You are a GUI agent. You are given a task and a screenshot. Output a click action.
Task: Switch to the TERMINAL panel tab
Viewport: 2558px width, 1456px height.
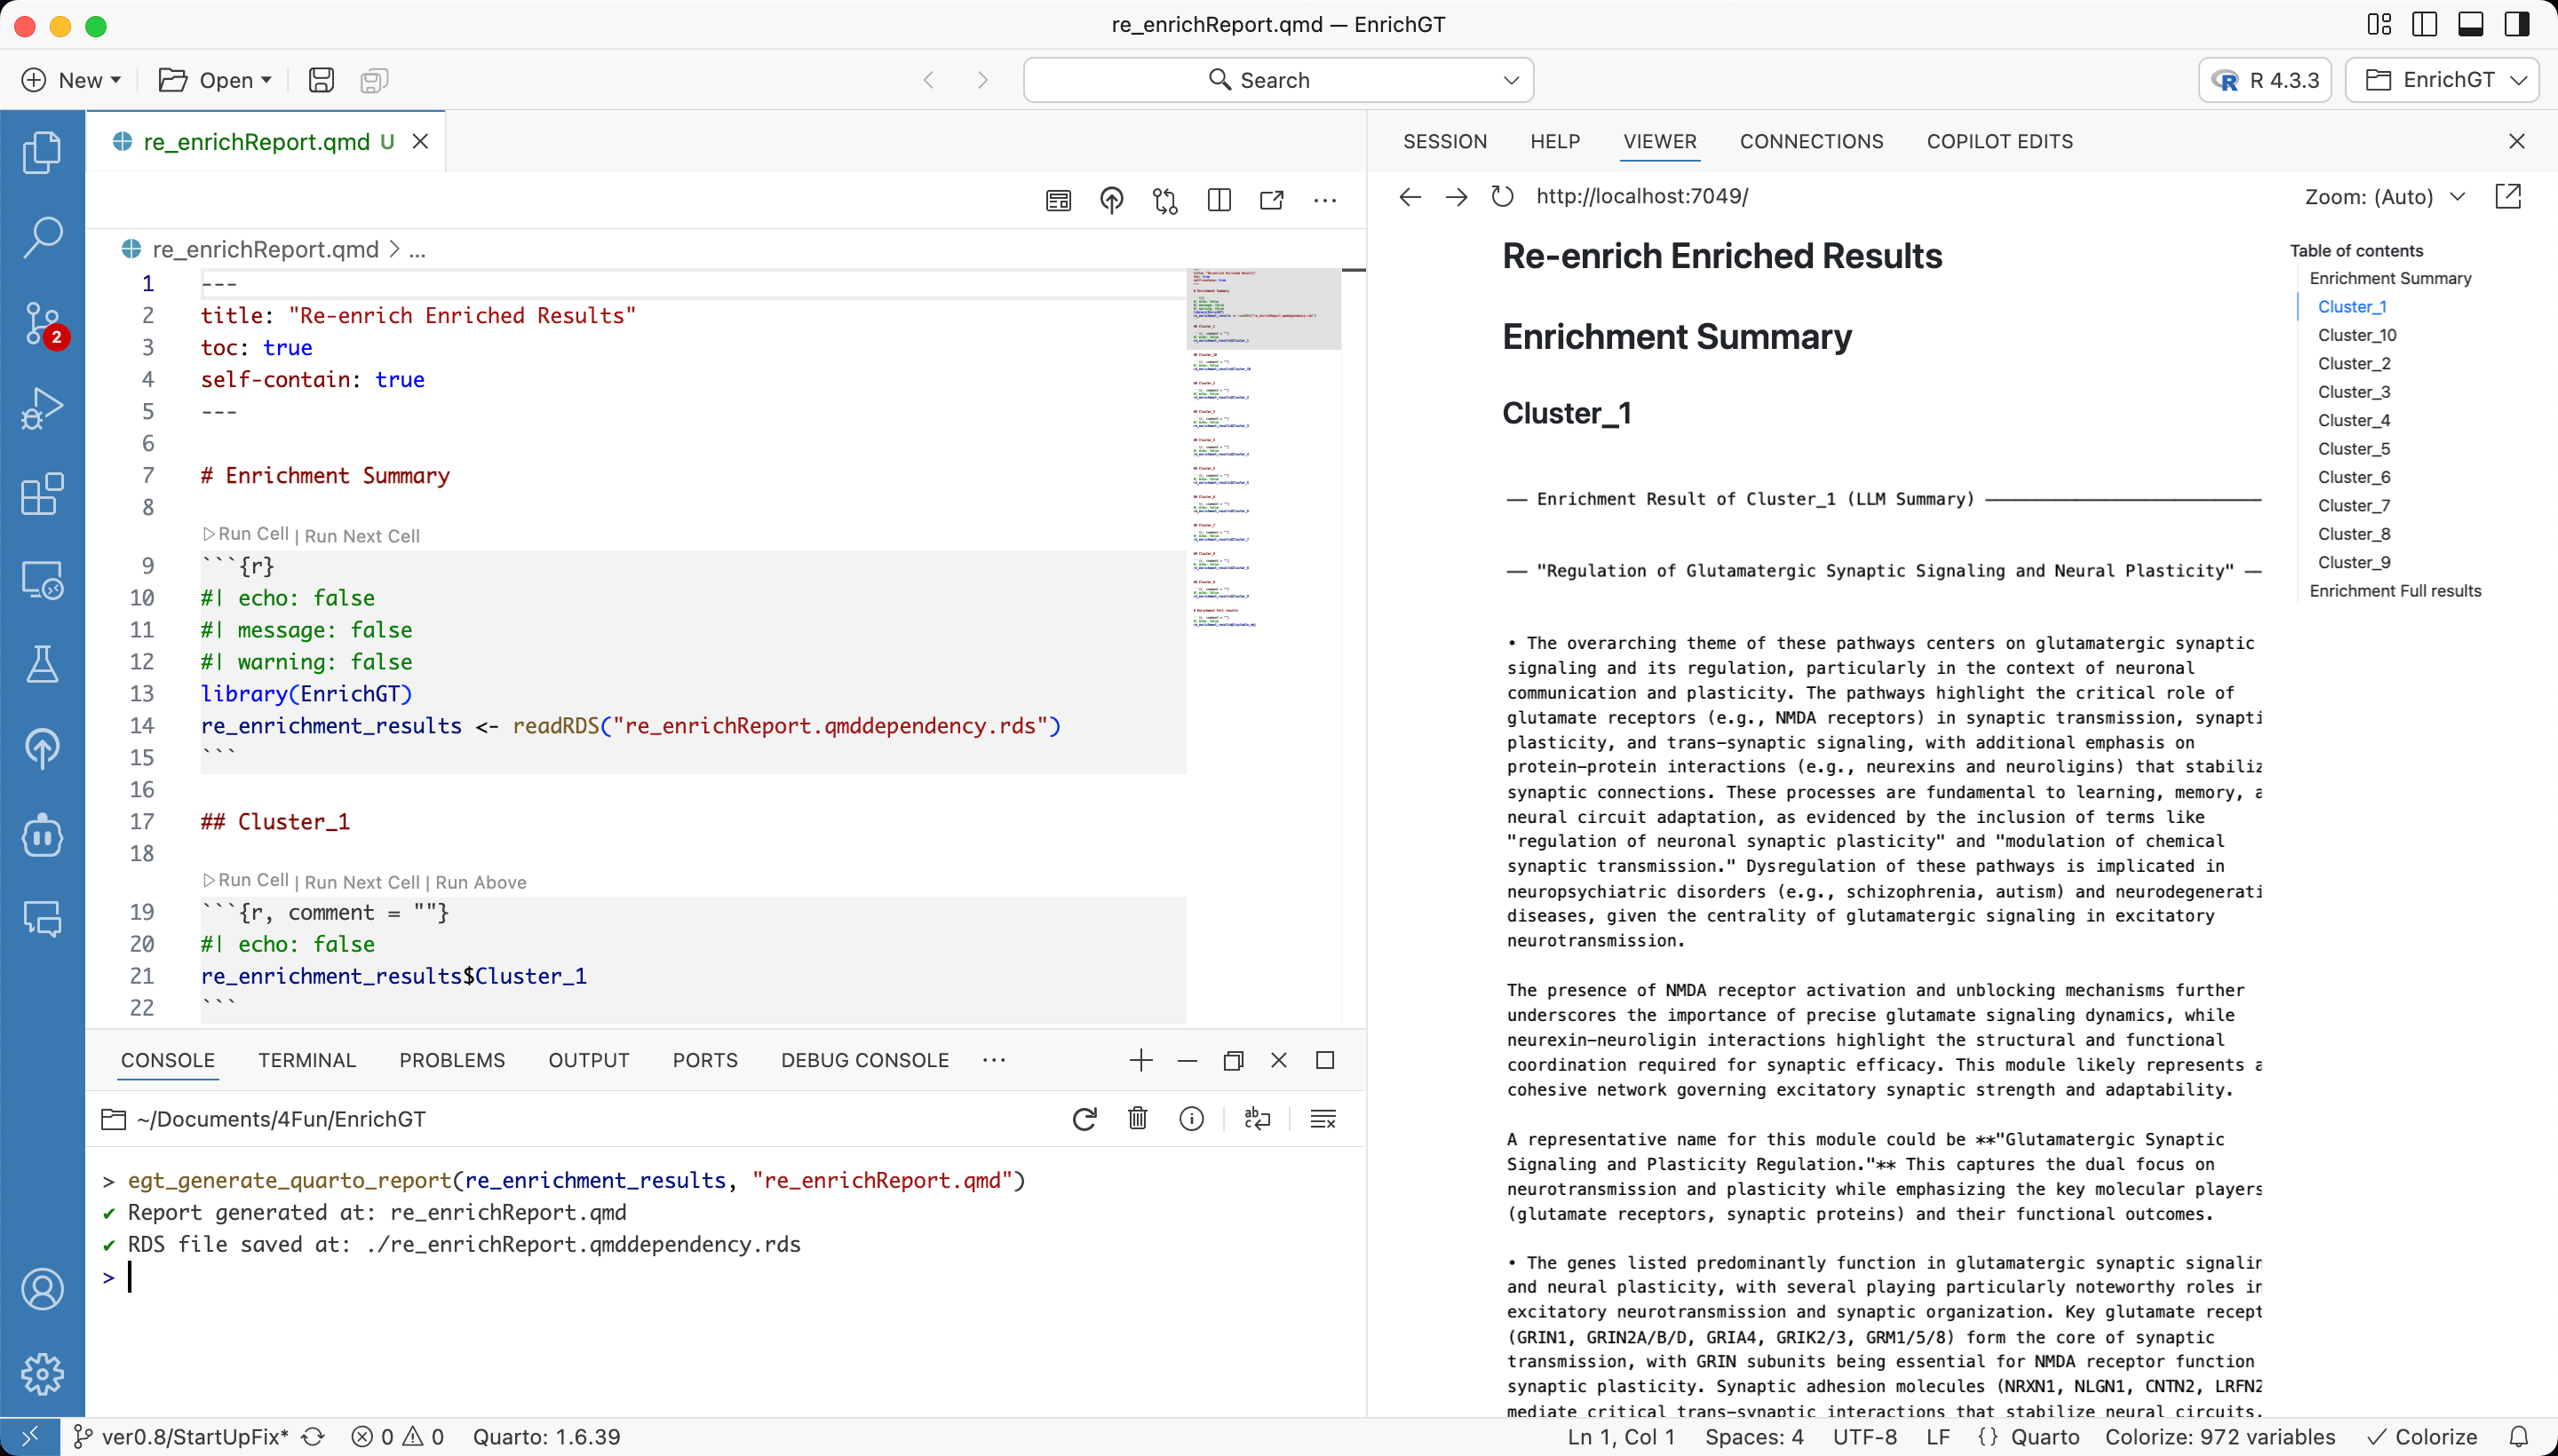307,1060
